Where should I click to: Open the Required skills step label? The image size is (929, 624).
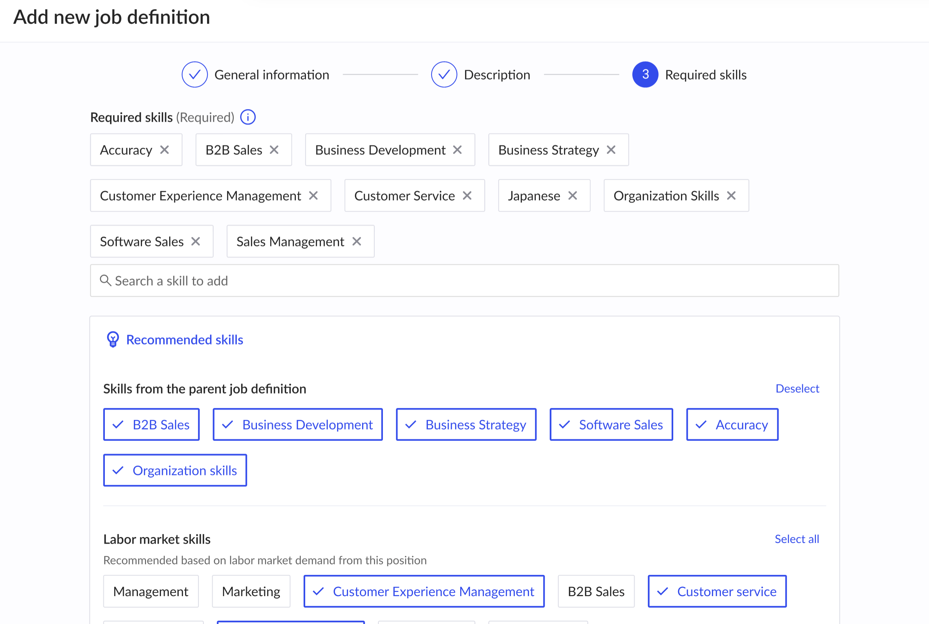706,75
